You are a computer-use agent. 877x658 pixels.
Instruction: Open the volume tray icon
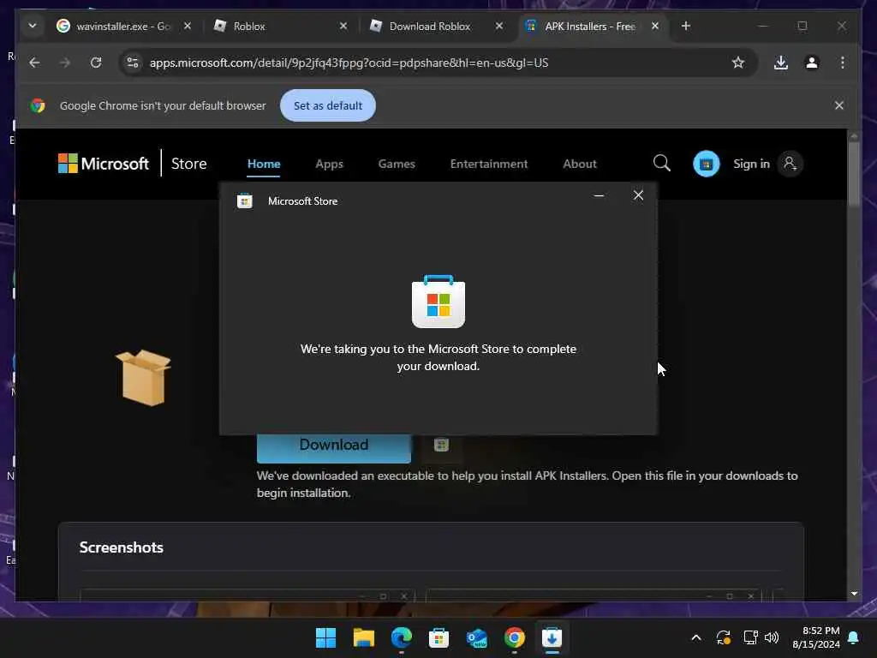pos(772,637)
